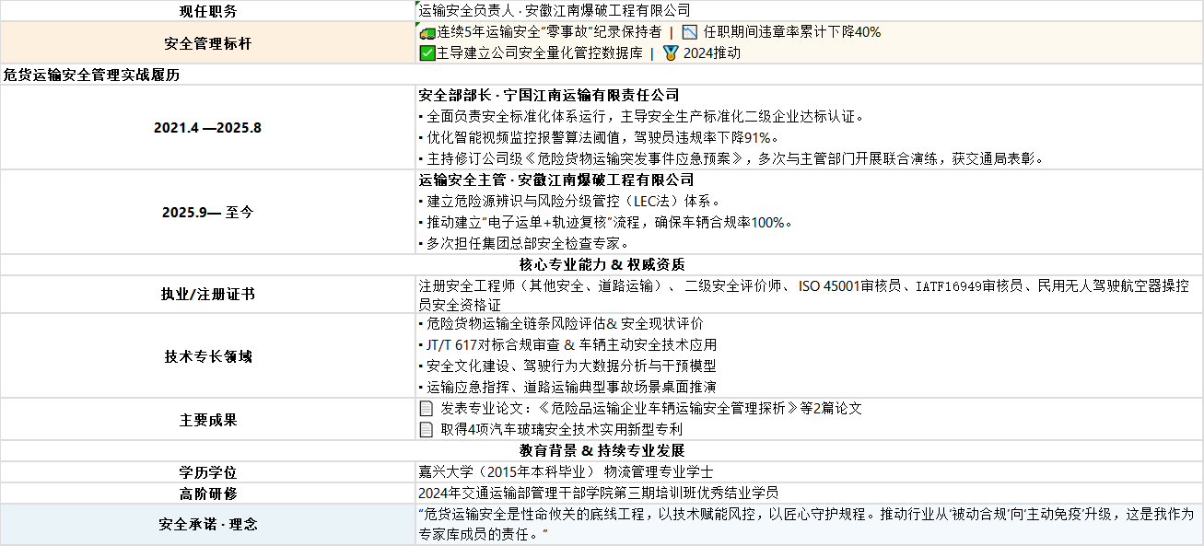Select the 主要成果 label cell
The image size is (1204, 546).
[x=207, y=420]
